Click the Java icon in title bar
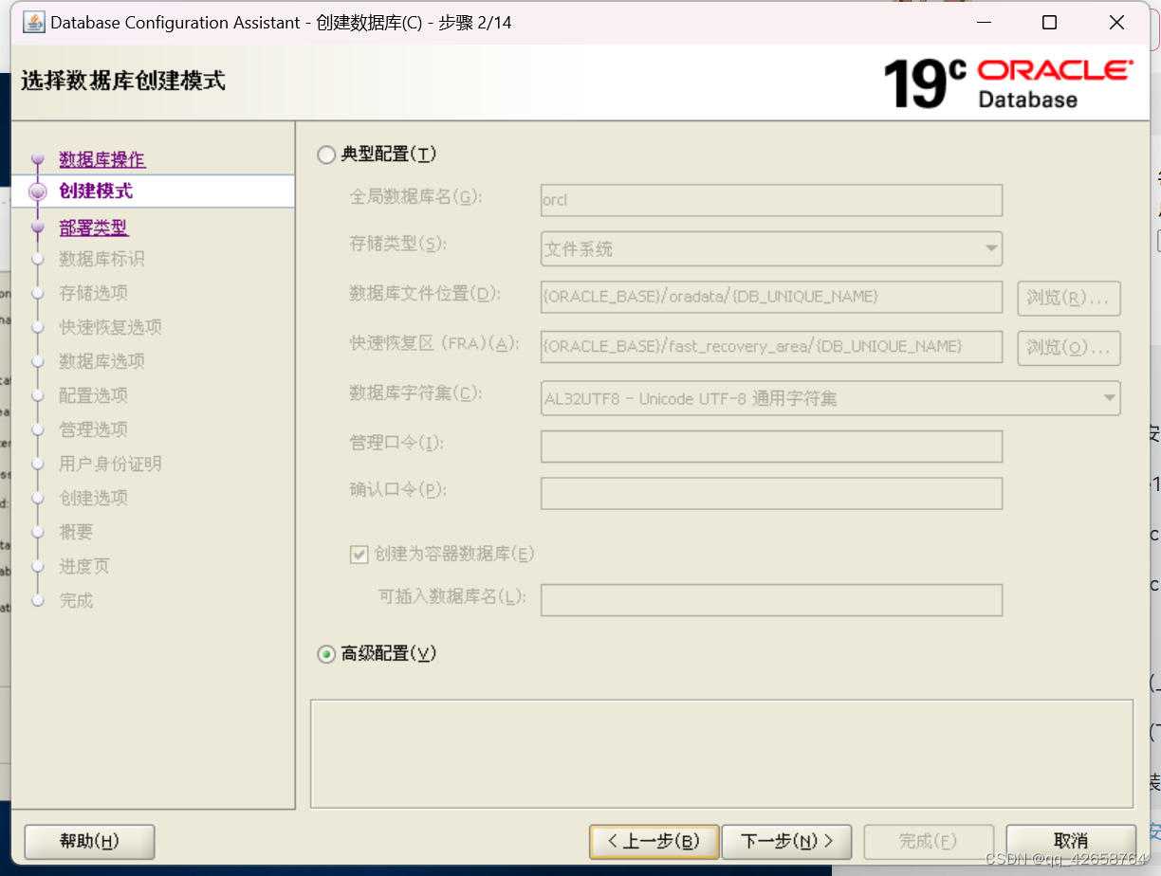Image resolution: width=1161 pixels, height=876 pixels. coord(33,22)
